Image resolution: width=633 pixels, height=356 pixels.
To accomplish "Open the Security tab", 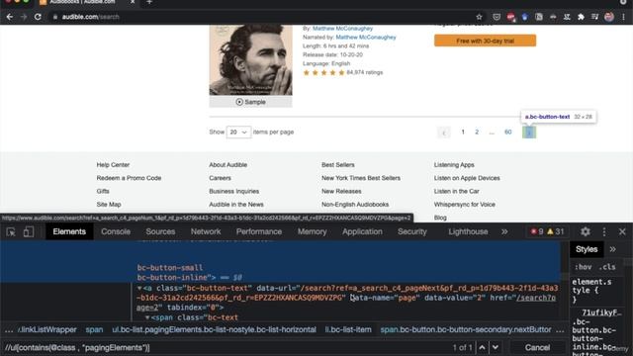I will pos(412,231).
